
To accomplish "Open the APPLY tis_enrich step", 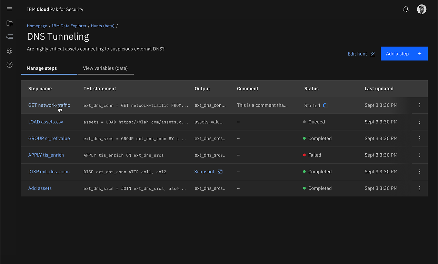I will [46, 155].
